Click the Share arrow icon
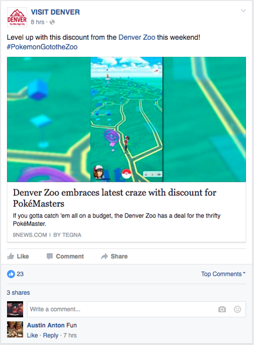The height and width of the screenshot is (345, 254). 105,256
